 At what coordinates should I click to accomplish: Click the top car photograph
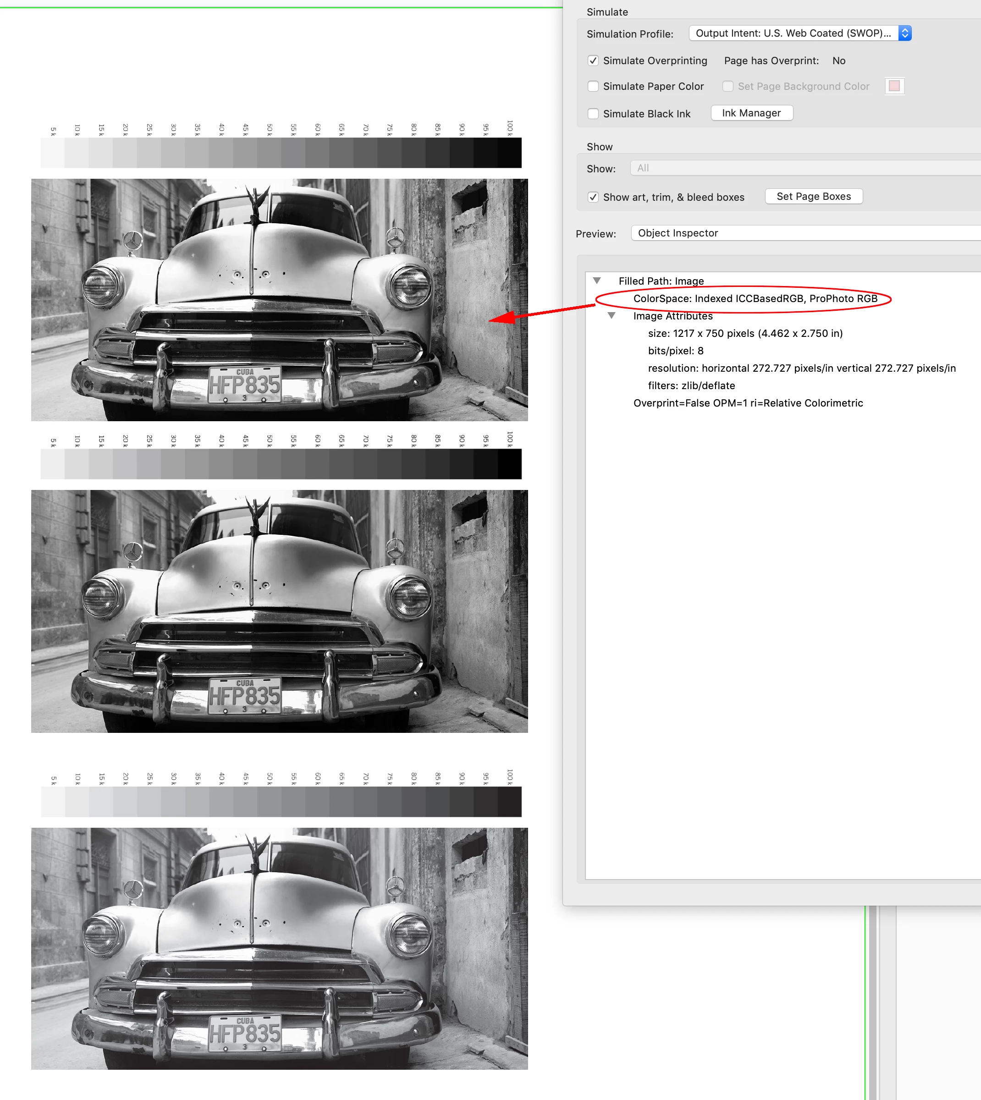279,300
